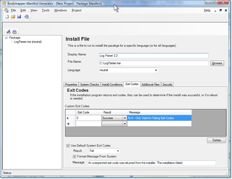Click the second icon in package tree toolbar
Screen dimensions: 232x179
point(14,32)
